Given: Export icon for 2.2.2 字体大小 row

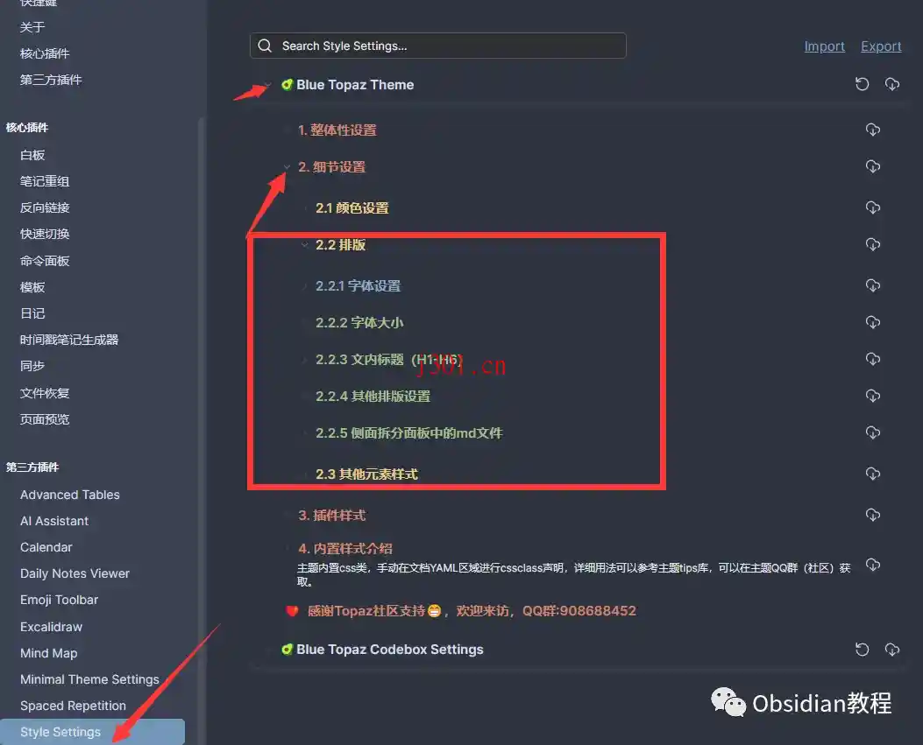Looking at the screenshot, I should [872, 322].
